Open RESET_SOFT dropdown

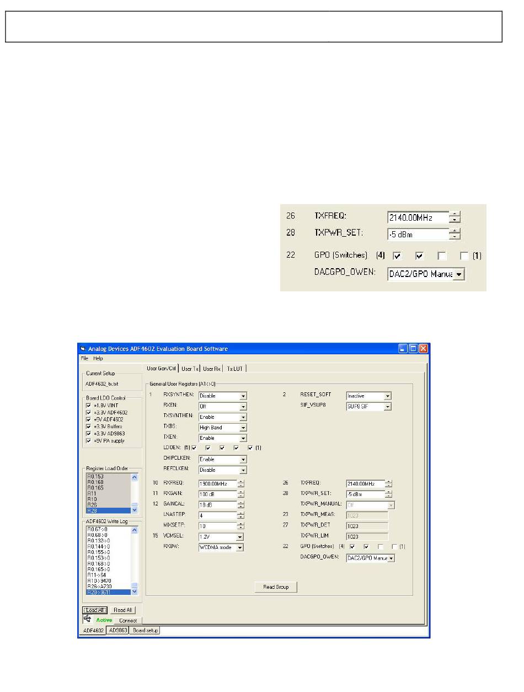388,396
